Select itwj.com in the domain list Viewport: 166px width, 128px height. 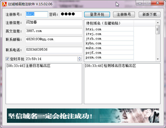[x=109, y=34]
